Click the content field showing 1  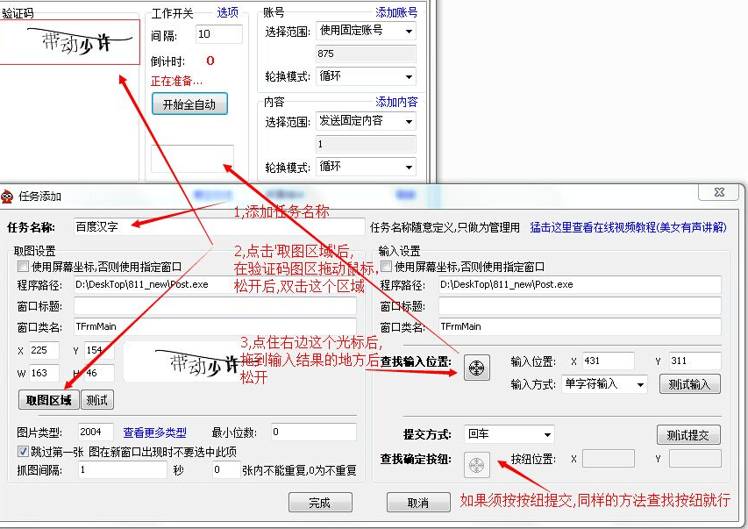[x=366, y=144]
